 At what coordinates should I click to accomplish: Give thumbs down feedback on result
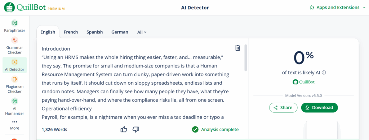(x=136, y=129)
